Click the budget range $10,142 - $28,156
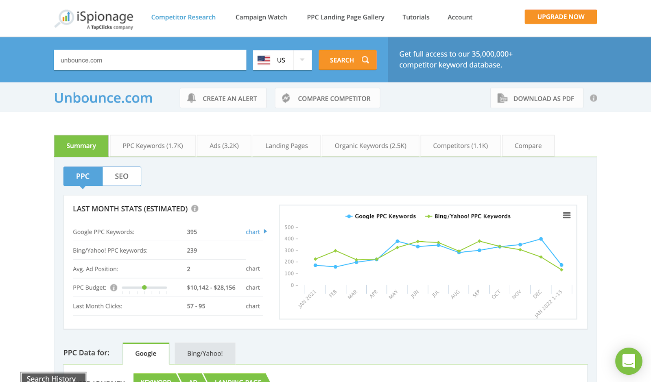This screenshot has width=651, height=382. tap(211, 288)
